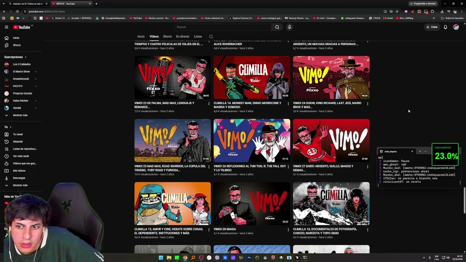Viewport: 466px width, 262px height.
Task: Open the Windows Start menu
Action: click(x=161, y=258)
